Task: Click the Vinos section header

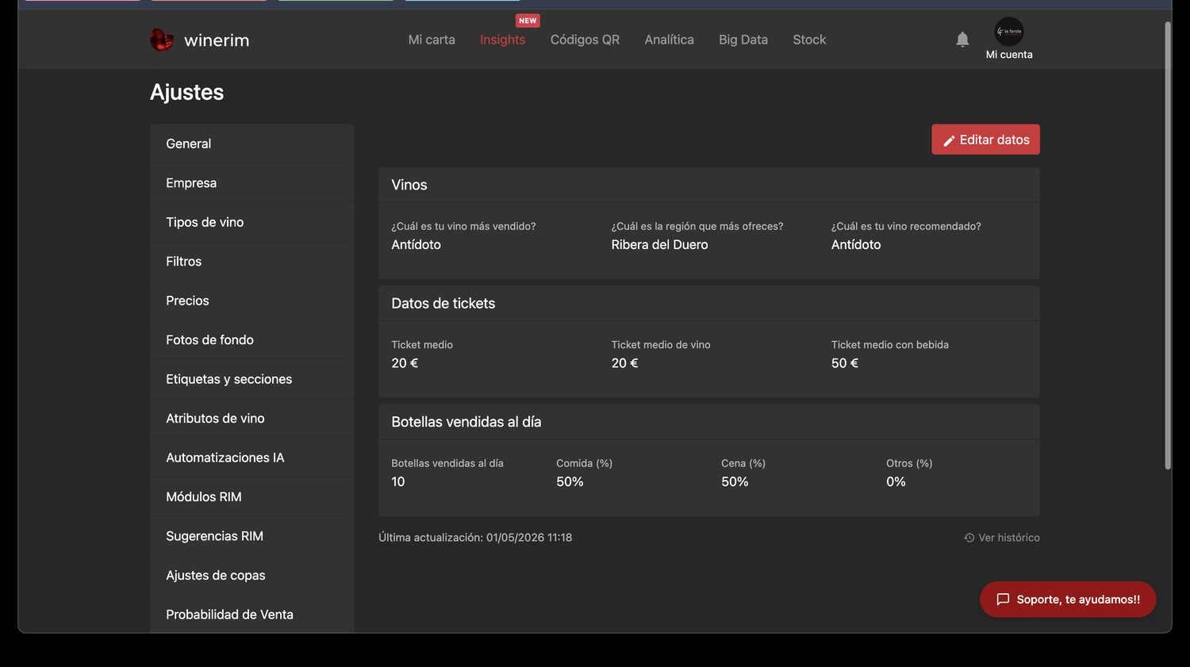Action: point(409,185)
